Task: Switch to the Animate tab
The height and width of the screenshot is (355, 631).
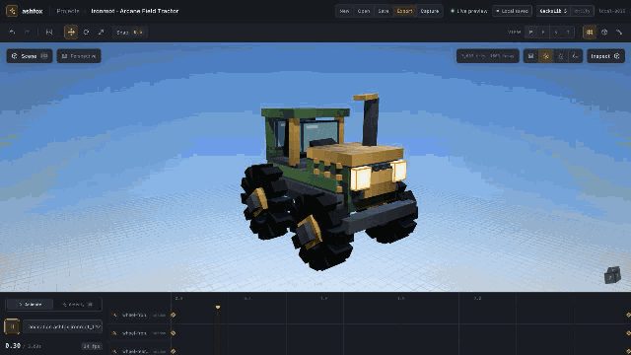Action: click(31, 305)
